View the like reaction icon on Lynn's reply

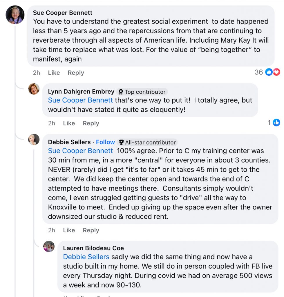(276, 123)
